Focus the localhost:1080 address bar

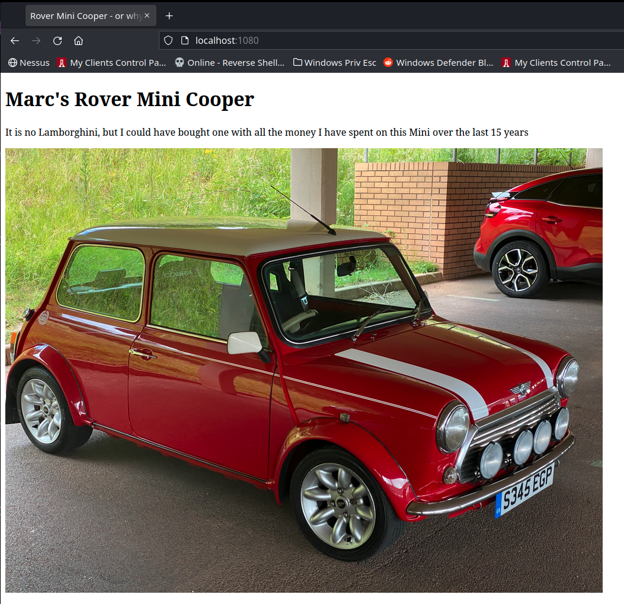[356, 40]
